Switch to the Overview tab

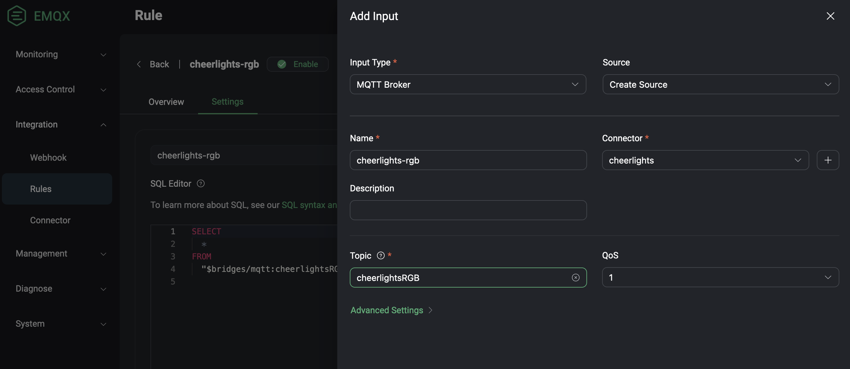pos(166,101)
